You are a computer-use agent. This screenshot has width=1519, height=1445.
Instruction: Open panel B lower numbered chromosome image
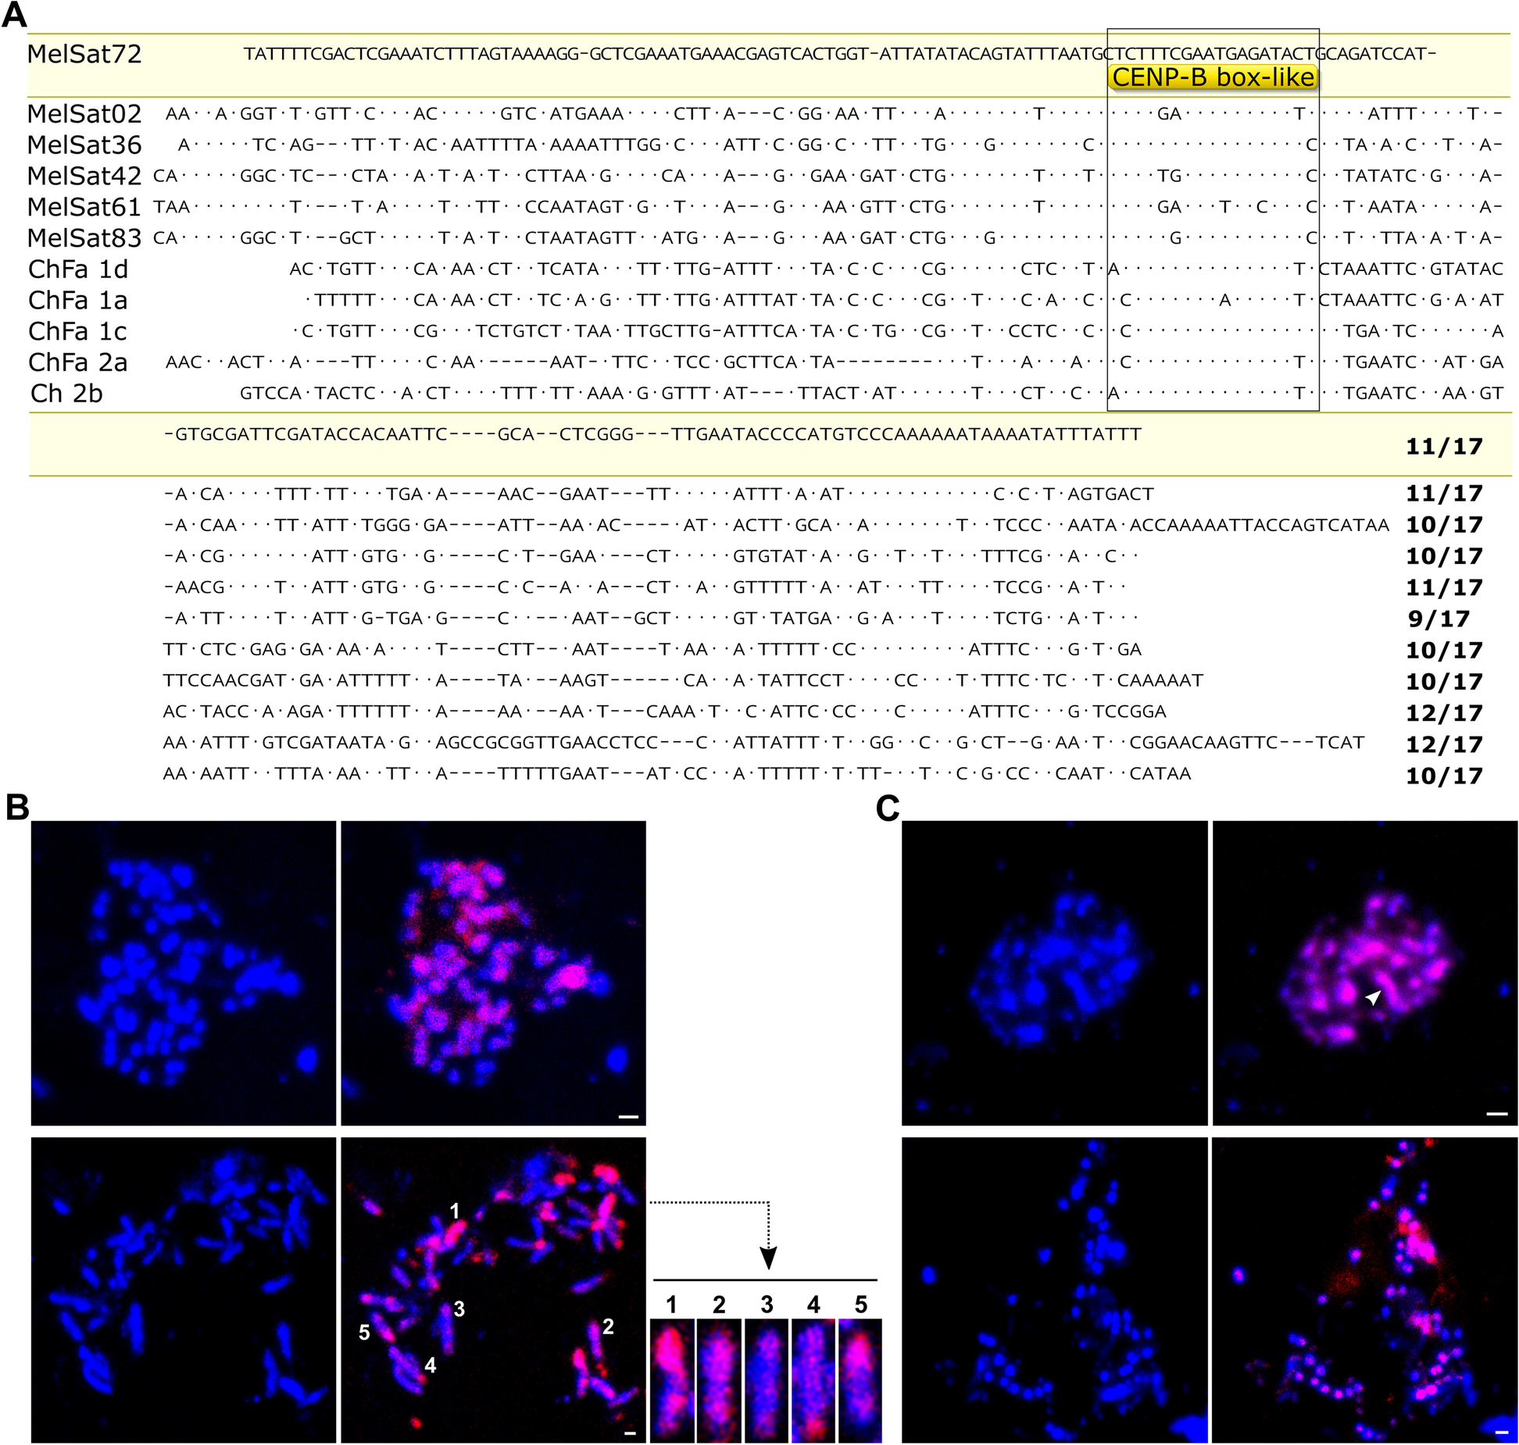(x=494, y=1290)
